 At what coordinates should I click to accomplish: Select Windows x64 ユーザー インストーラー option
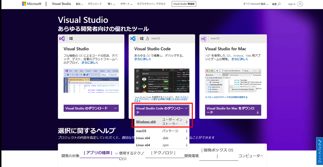(162, 122)
